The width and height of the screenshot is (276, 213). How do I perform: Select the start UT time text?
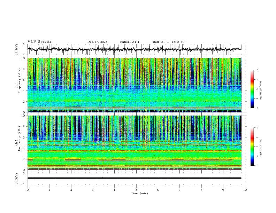point(168,42)
